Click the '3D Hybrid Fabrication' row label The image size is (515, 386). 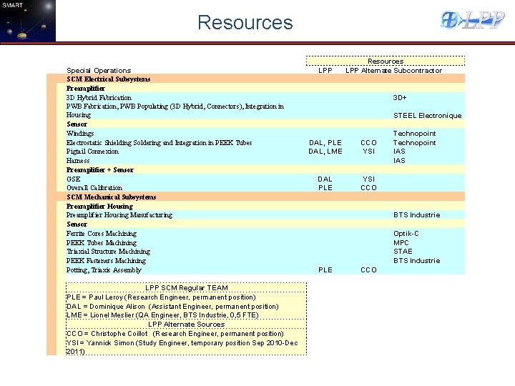[x=99, y=97]
